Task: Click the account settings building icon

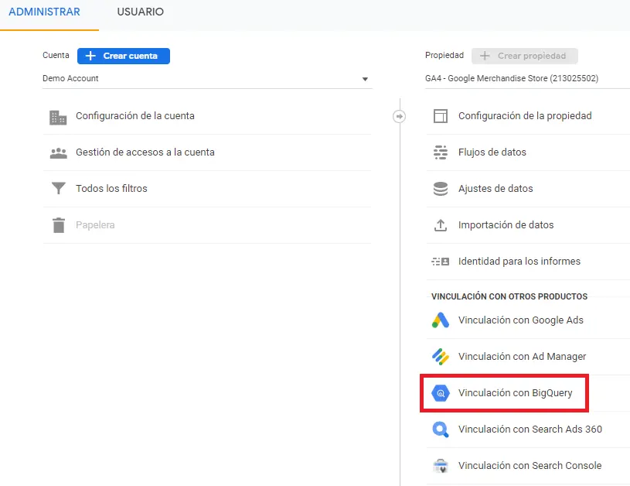Action: click(x=58, y=118)
